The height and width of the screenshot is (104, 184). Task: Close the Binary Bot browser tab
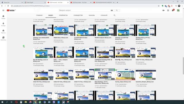[x=22, y=3]
